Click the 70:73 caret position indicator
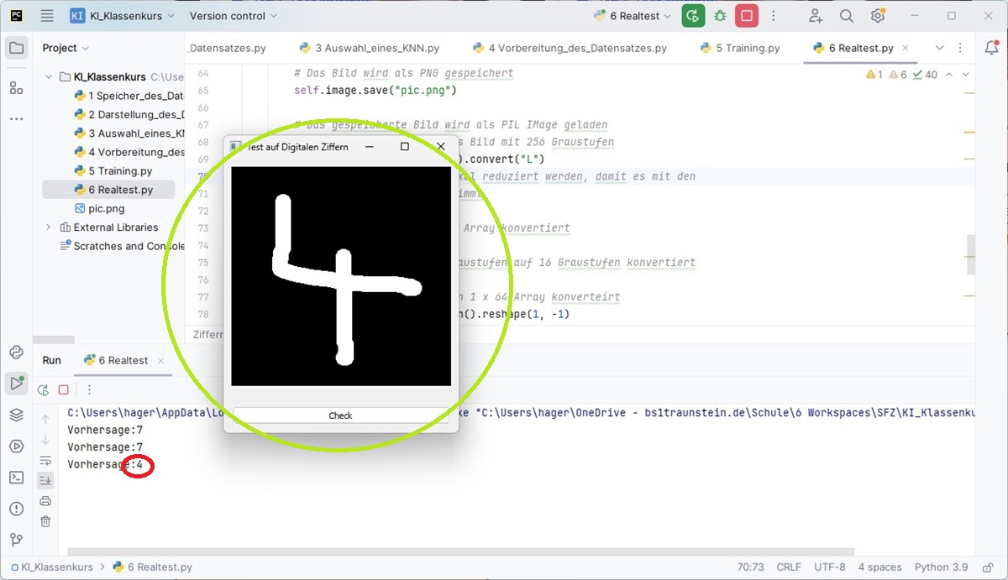The image size is (1008, 580). 750,567
